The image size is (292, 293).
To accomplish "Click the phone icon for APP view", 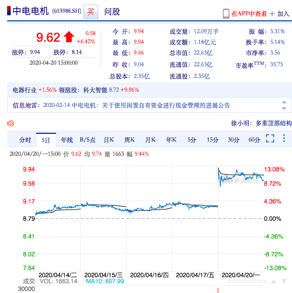I will click(x=226, y=14).
